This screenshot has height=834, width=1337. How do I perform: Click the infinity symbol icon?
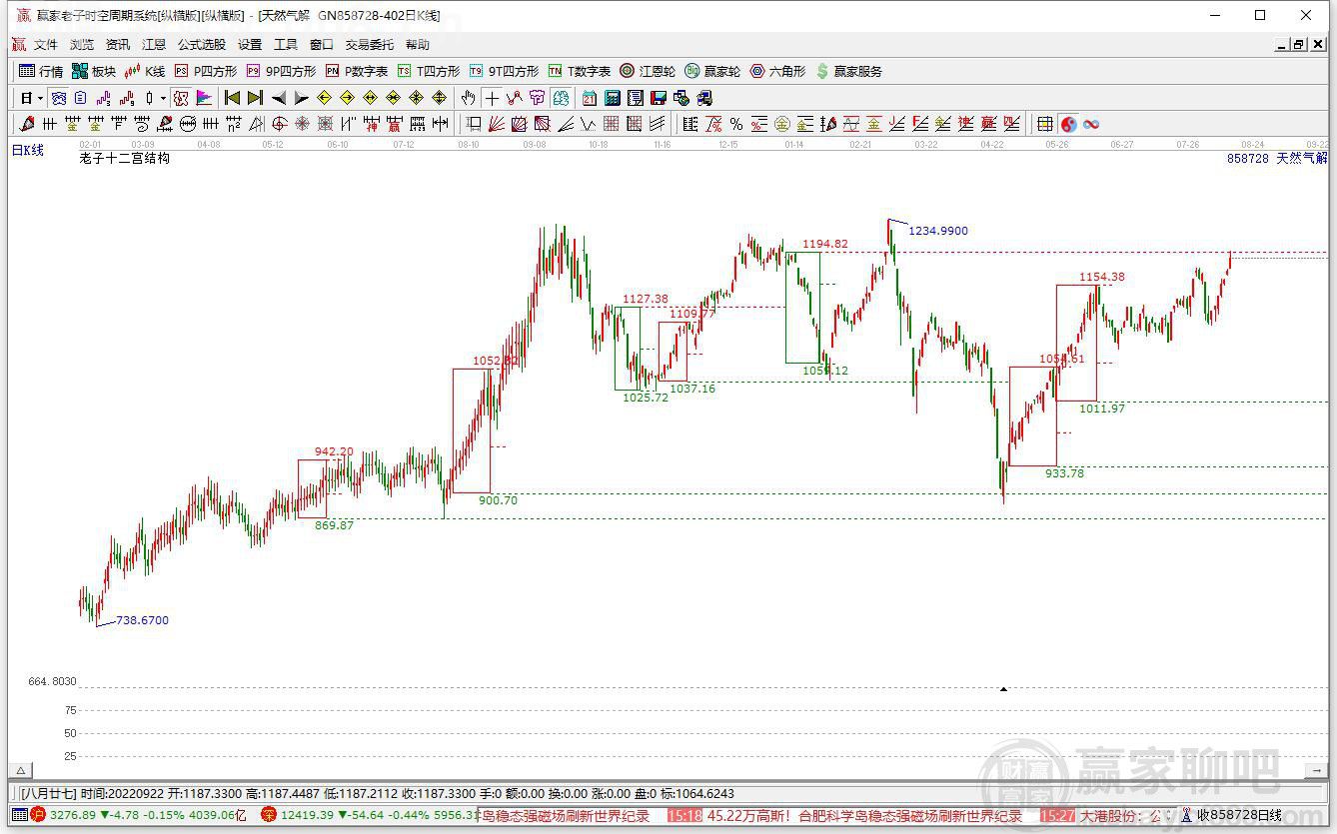[1091, 124]
